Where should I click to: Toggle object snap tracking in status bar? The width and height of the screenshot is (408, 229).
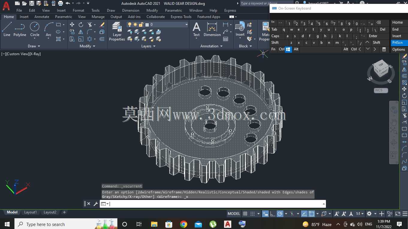coord(304,214)
